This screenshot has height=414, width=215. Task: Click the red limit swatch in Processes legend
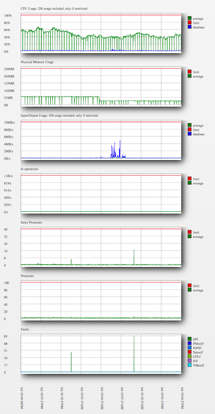[x=189, y=286]
